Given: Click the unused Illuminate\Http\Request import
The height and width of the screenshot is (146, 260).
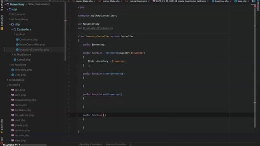Looking at the screenshot, I should click(98, 28).
